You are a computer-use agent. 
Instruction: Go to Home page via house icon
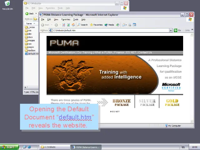[73, 25]
